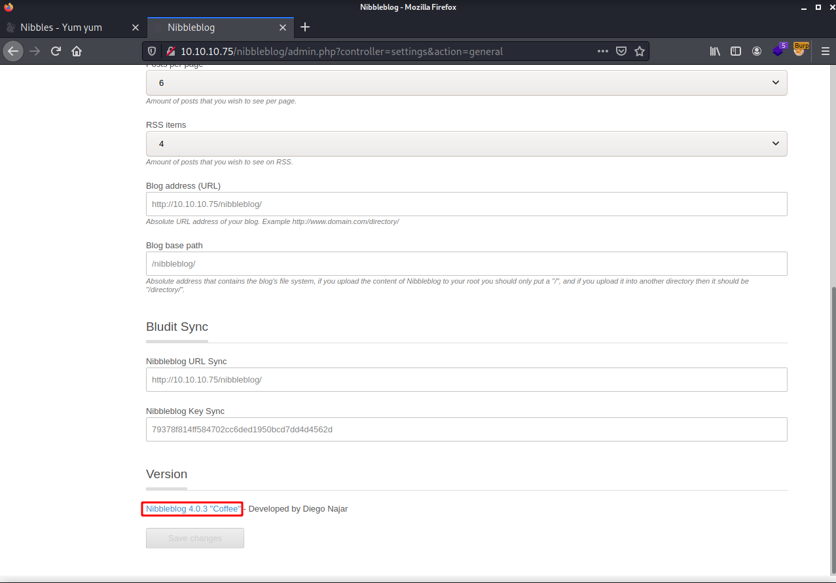Click the Save changes button
Screen dimensions: 836x583
[195, 538]
